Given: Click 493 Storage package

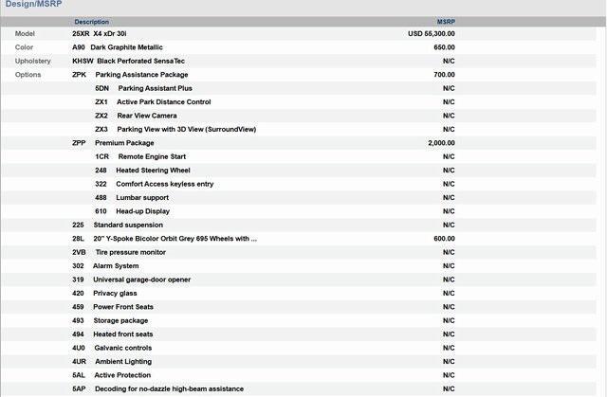Looking at the screenshot, I should tap(110, 320).
